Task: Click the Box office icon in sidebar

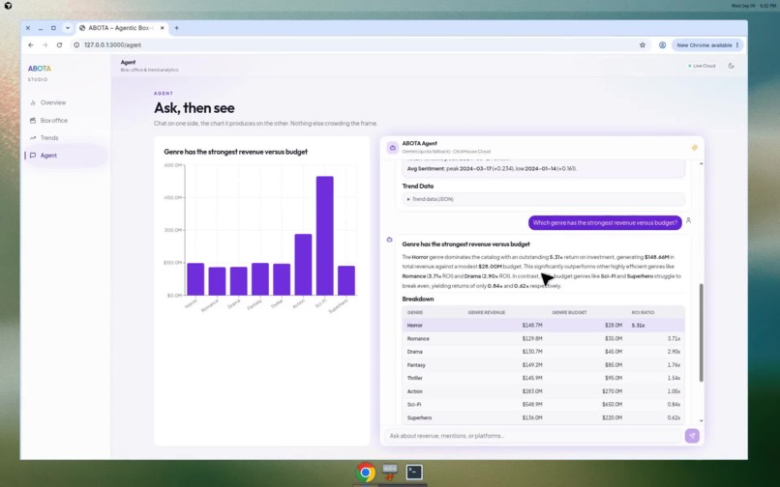Action: (x=33, y=120)
